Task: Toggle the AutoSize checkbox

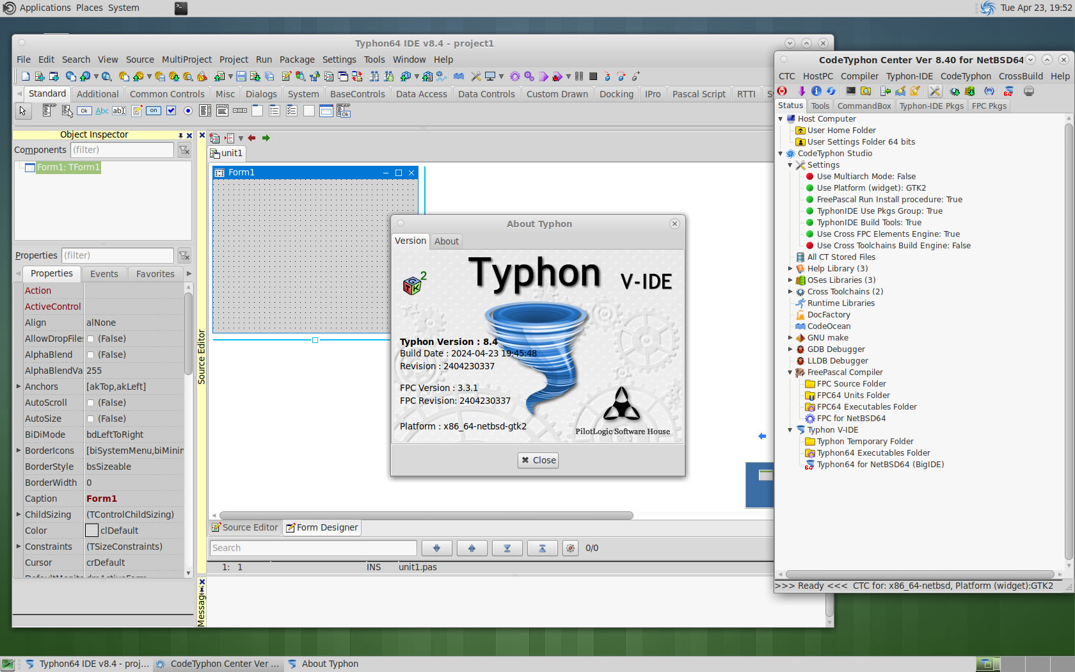Action: click(x=90, y=419)
